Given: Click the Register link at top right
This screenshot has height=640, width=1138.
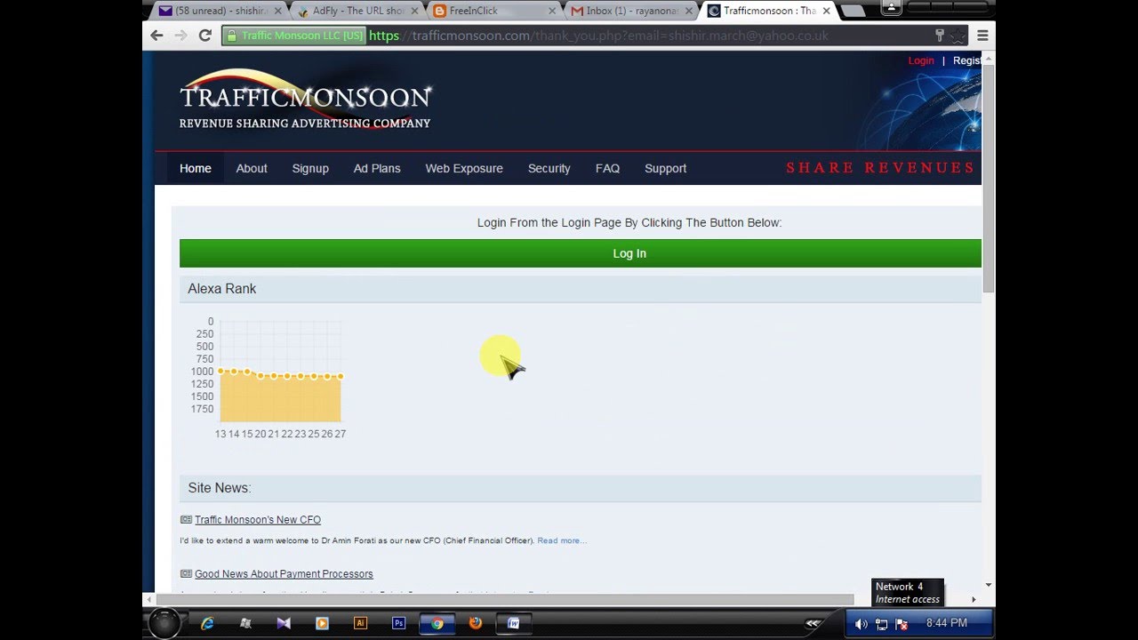Looking at the screenshot, I should coord(966,60).
